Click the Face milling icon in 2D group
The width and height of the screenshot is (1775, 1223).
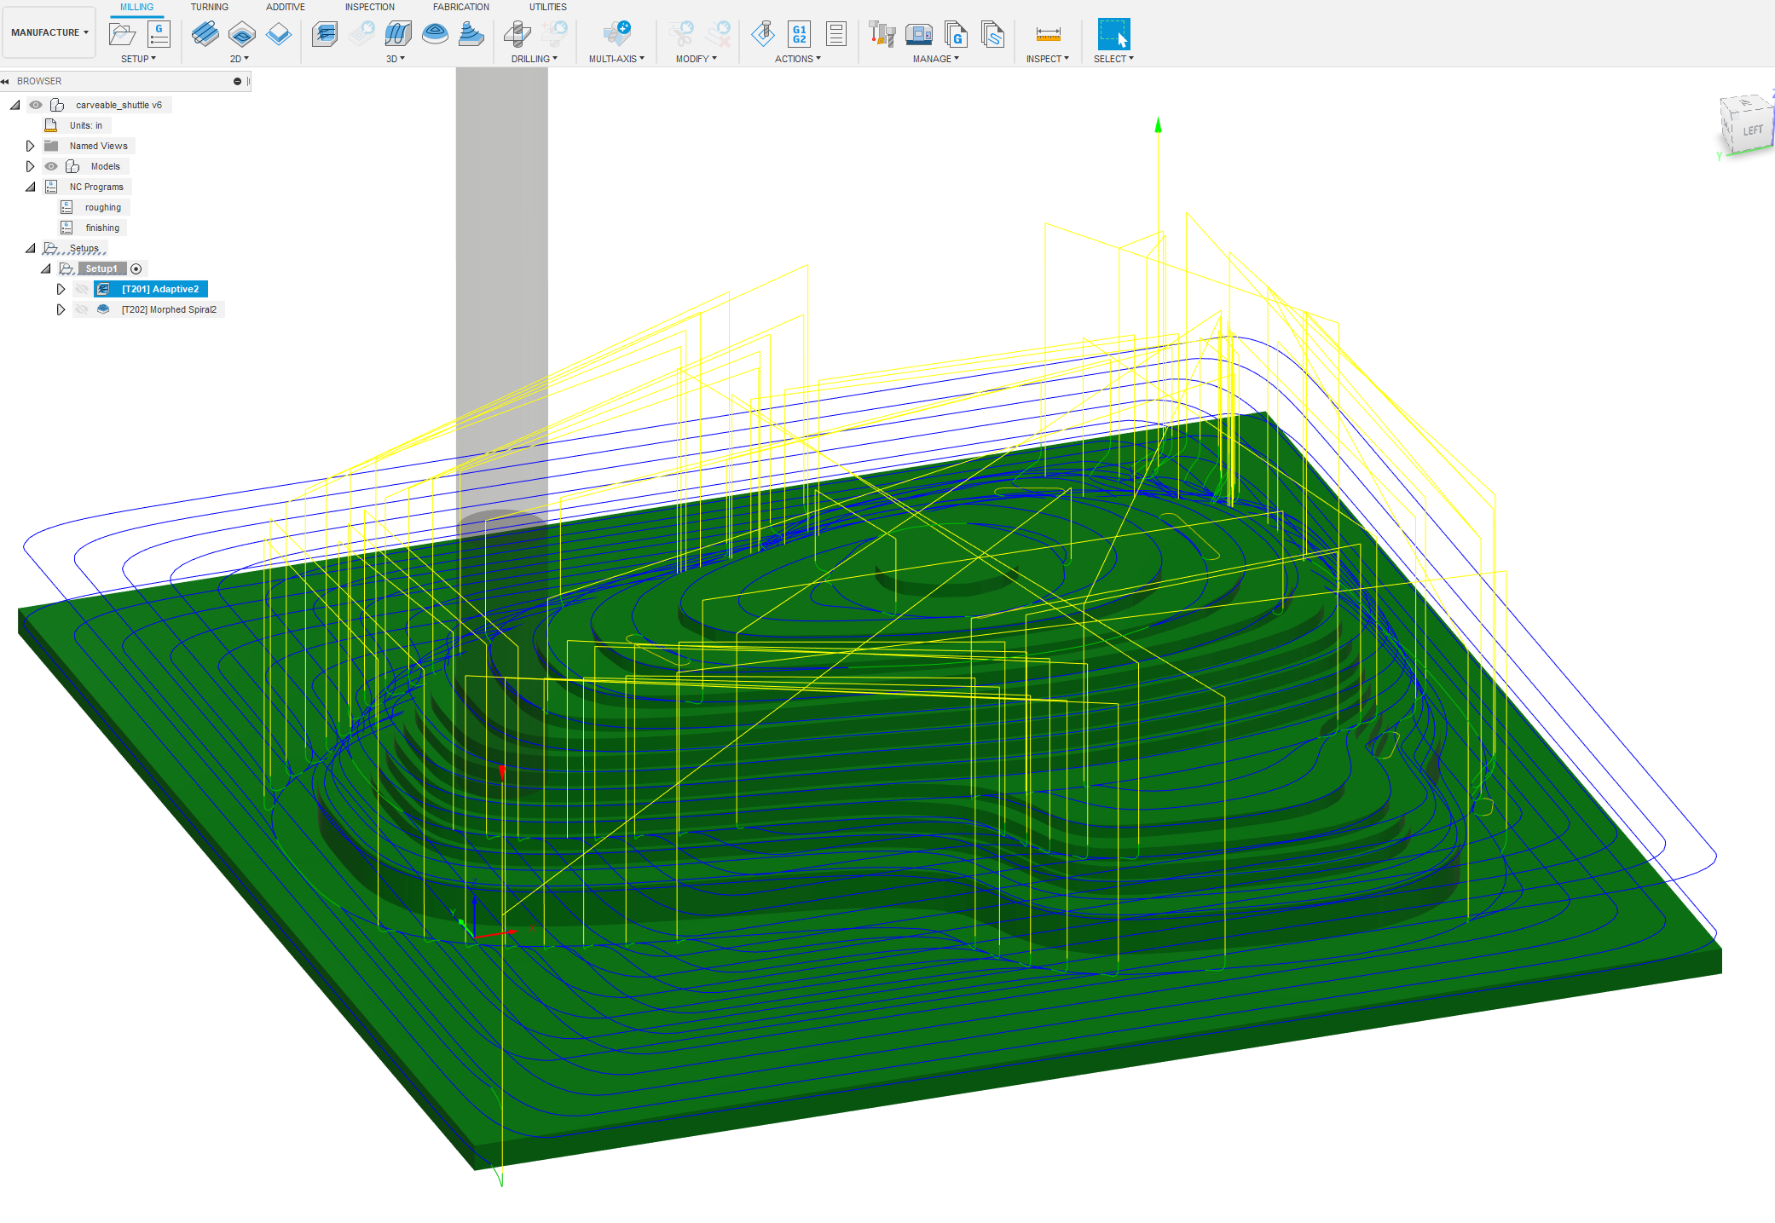point(205,35)
